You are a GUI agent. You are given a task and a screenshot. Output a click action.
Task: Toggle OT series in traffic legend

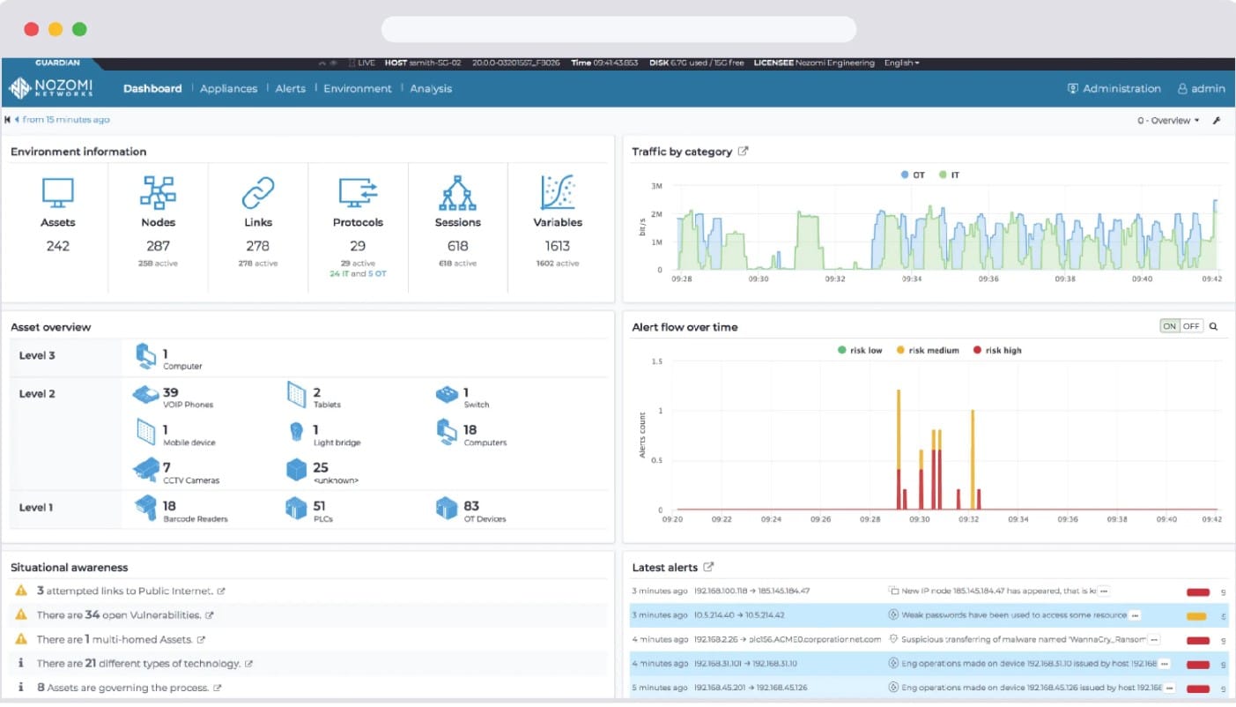click(x=913, y=175)
